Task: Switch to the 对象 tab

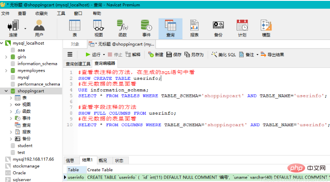Action: 75,44
